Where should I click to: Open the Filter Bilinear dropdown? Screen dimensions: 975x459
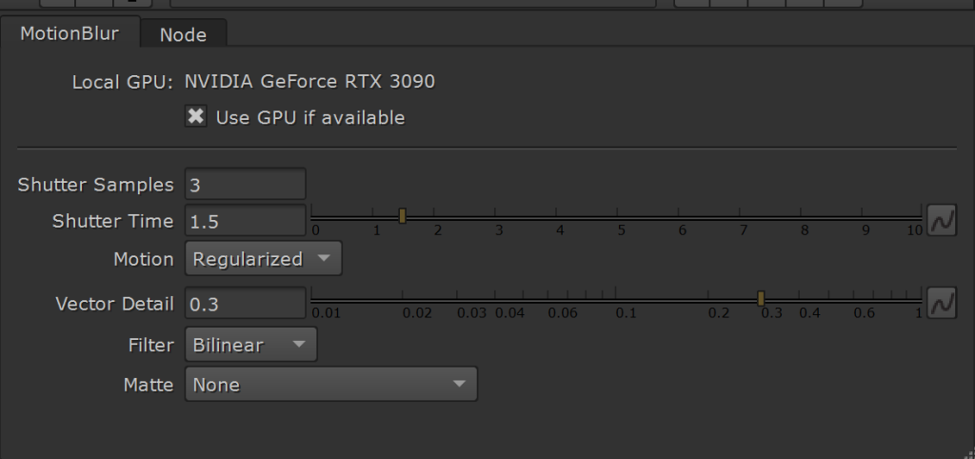tap(251, 345)
